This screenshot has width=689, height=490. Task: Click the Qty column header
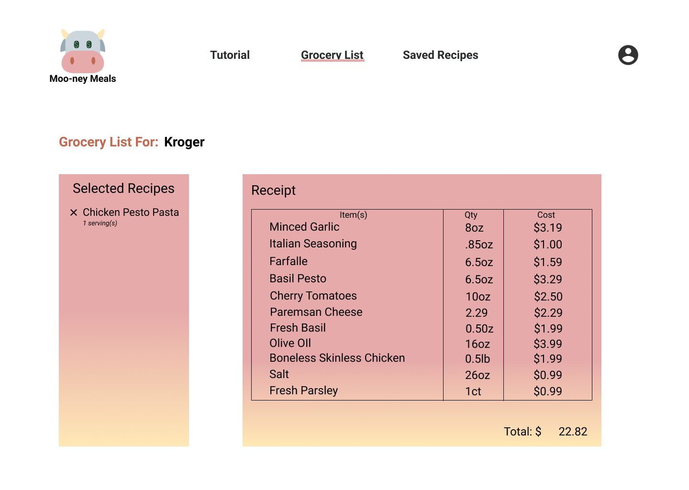point(471,215)
